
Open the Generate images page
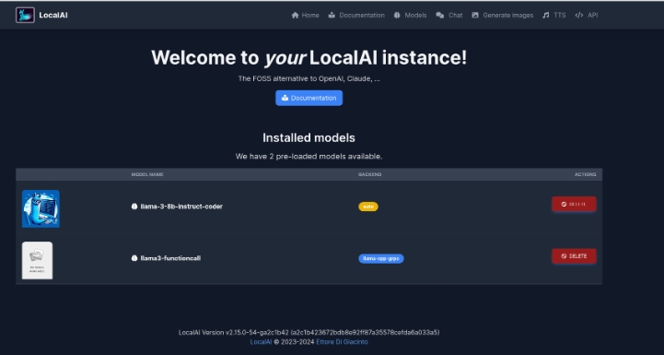(x=503, y=16)
